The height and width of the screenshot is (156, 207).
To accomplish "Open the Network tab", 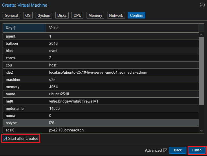I will point(116,15).
